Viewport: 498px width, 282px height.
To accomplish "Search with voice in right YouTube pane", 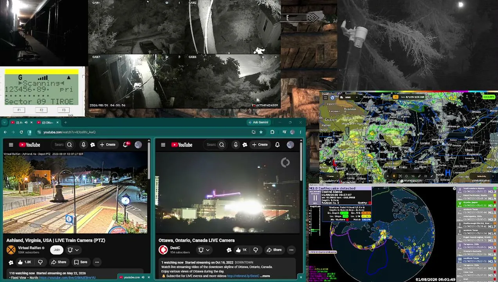I will coord(236,145).
